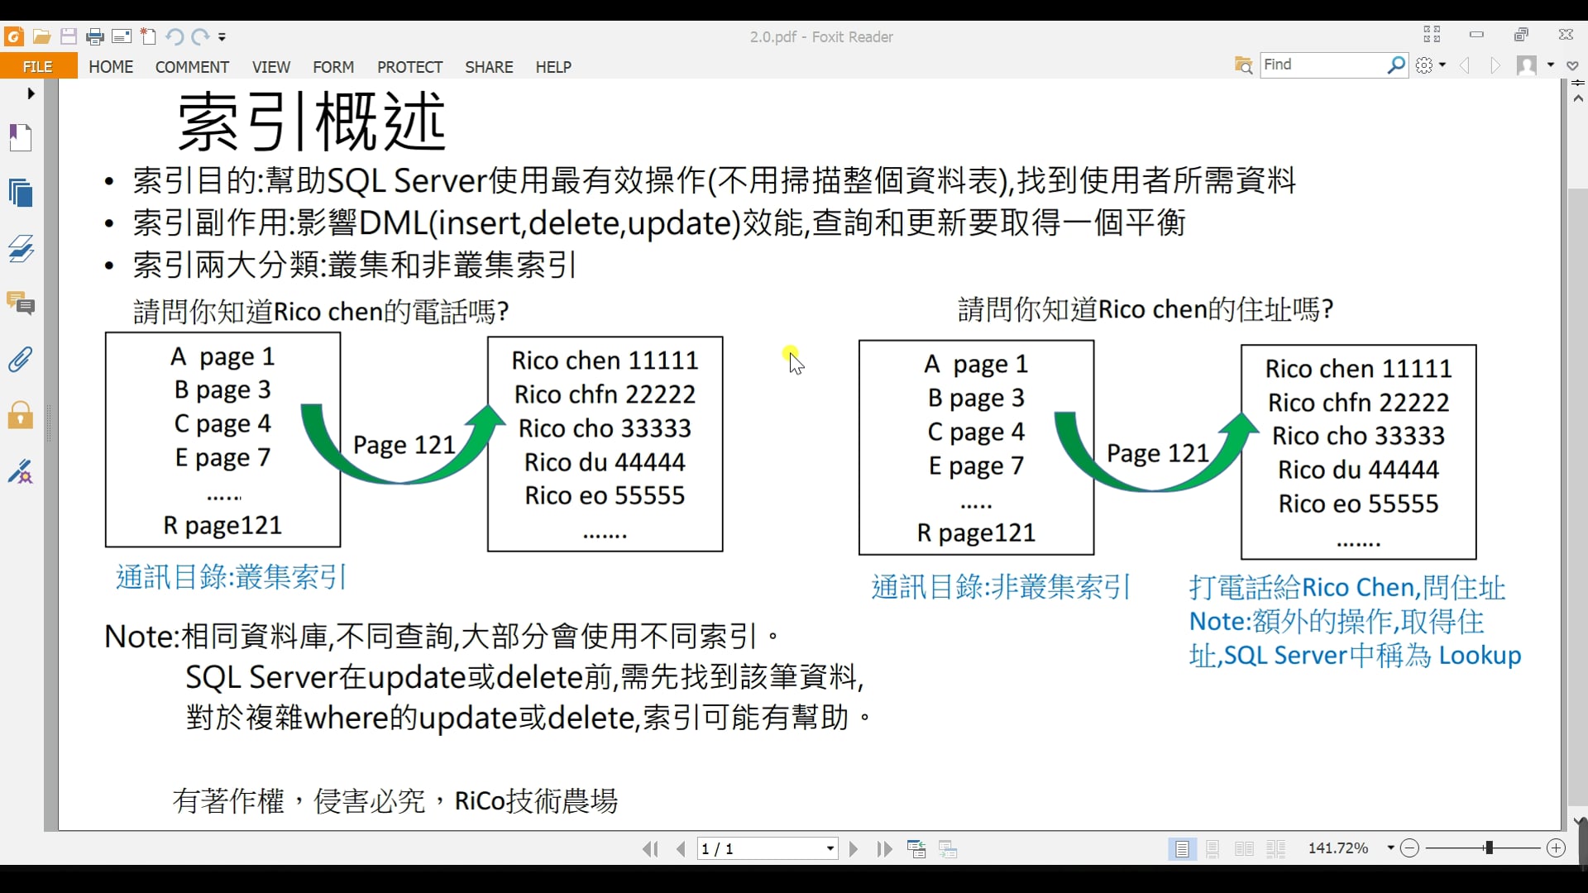Viewport: 1588px width, 893px height.
Task: Switch to continuous page view mode
Action: point(1213,848)
